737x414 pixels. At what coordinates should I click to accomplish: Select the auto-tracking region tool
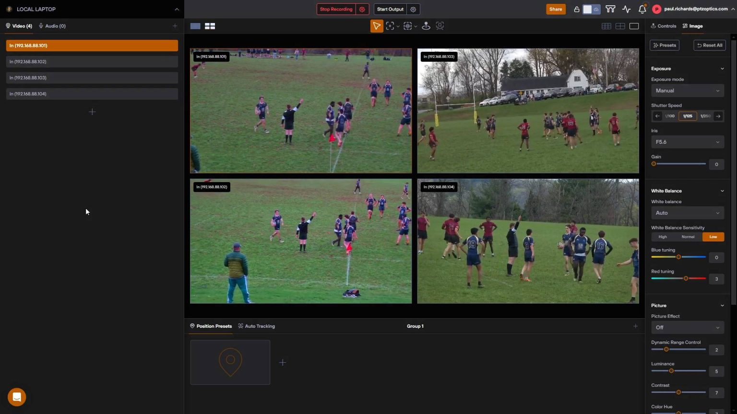tap(407, 26)
